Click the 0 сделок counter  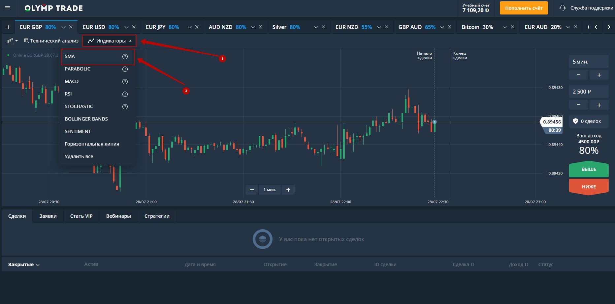(589, 121)
